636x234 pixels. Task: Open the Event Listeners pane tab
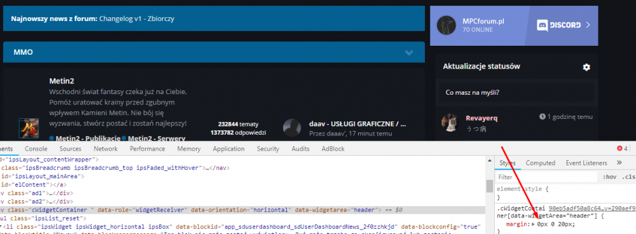[x=586, y=163]
